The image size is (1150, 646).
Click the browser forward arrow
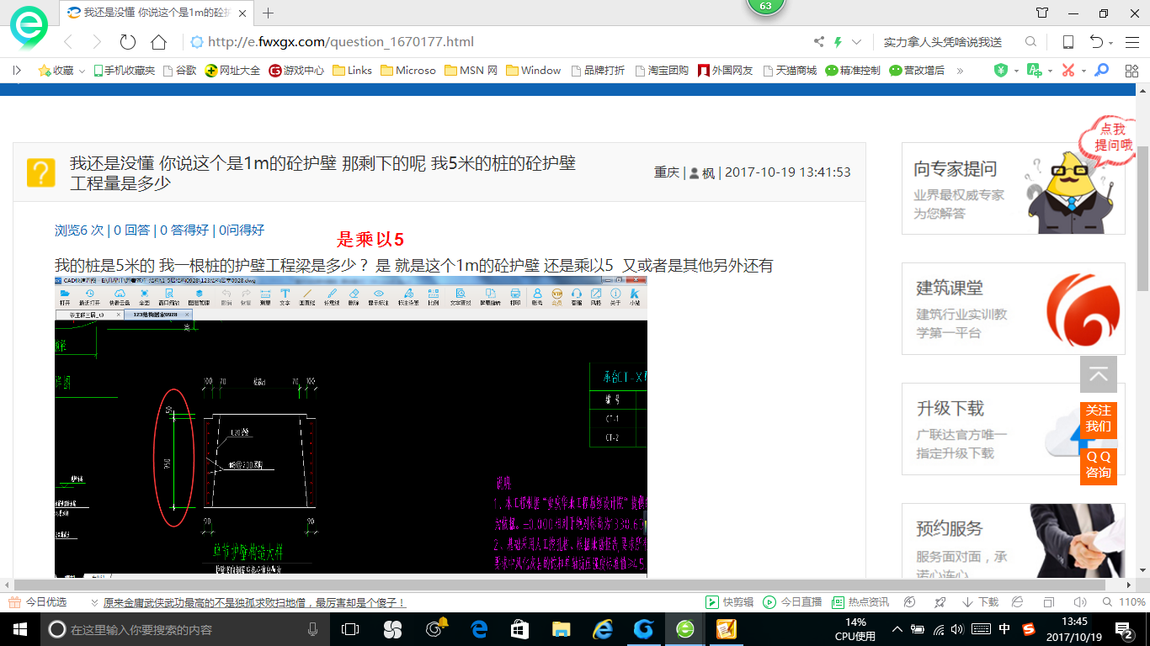(97, 42)
